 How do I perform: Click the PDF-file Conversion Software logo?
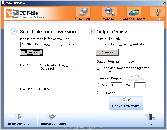pos(25,13)
